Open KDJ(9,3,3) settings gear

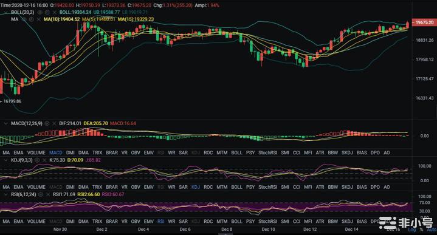pyautogui.click(x=37, y=160)
